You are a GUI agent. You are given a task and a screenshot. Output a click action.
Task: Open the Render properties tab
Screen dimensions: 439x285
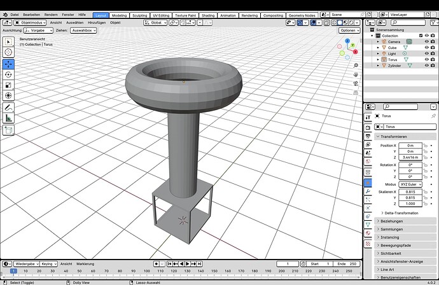pyautogui.click(x=368, y=128)
